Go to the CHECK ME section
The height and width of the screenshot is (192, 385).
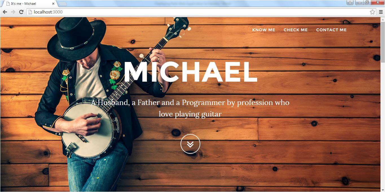point(296,30)
